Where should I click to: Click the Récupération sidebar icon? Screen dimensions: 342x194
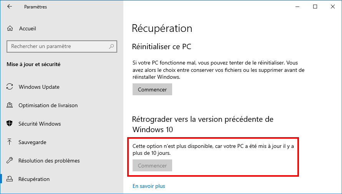[10, 179]
